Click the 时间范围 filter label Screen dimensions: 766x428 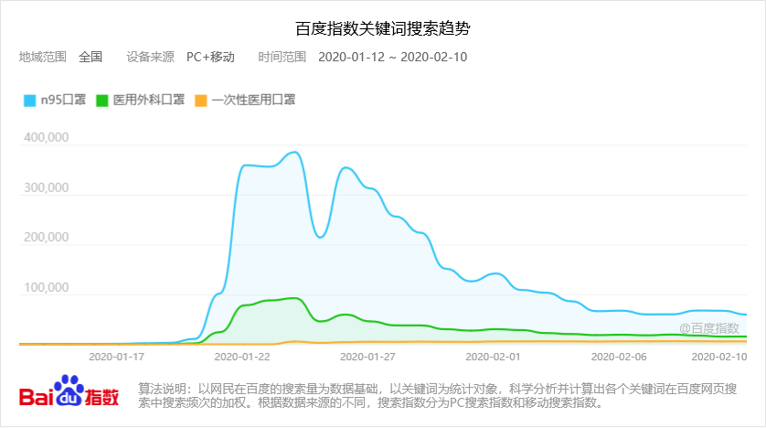(282, 57)
